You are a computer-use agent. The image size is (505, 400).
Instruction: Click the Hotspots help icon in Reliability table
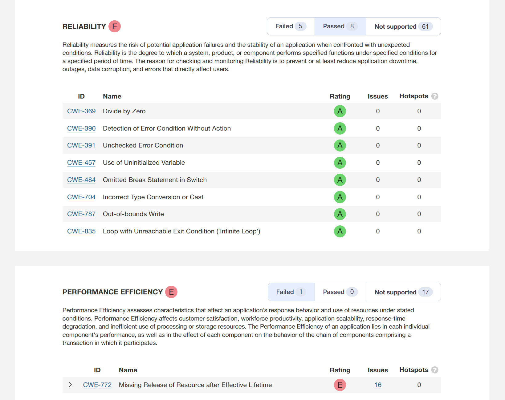click(435, 96)
